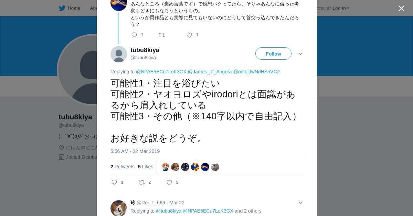Click the retweet icon under the main tweet
The image size is (413, 216).
[x=142, y=182]
